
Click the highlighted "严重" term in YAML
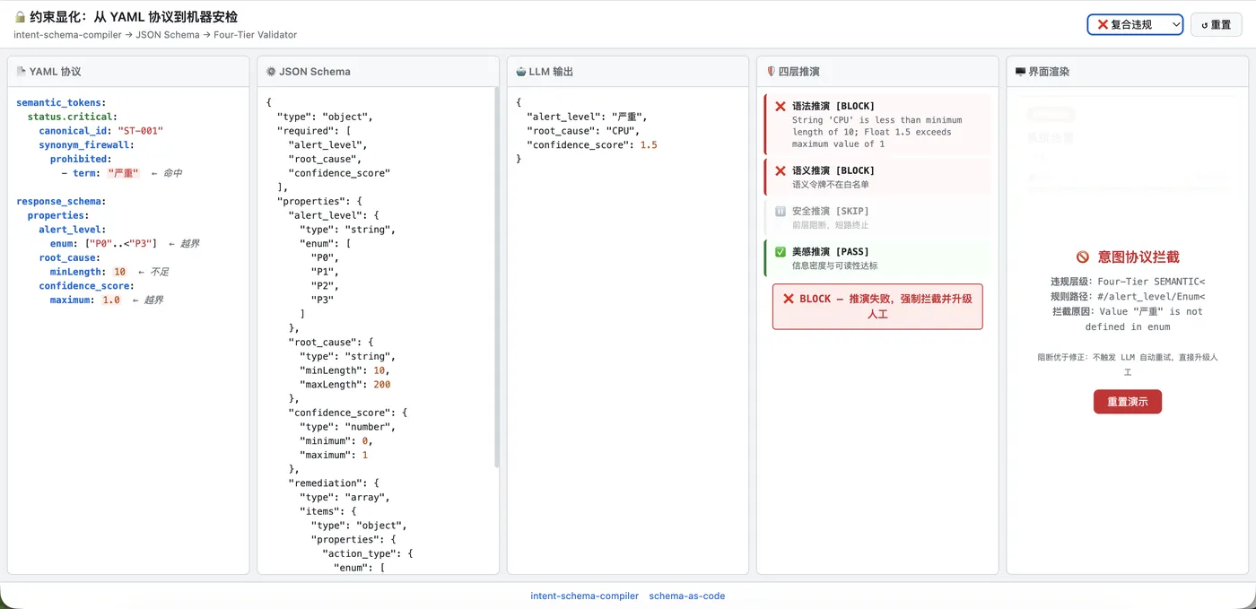(123, 173)
